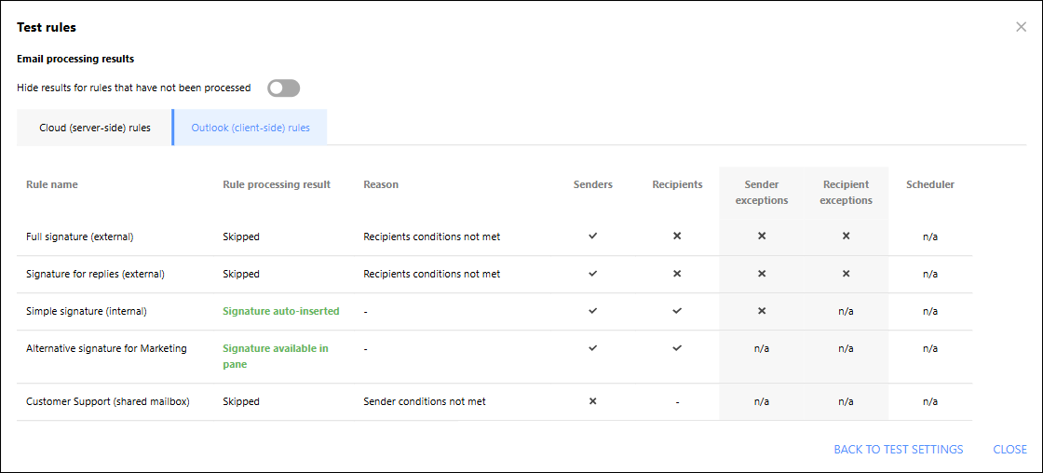1043x473 pixels.
Task: Toggle hide results for unprocessed rules switch
Action: point(284,88)
